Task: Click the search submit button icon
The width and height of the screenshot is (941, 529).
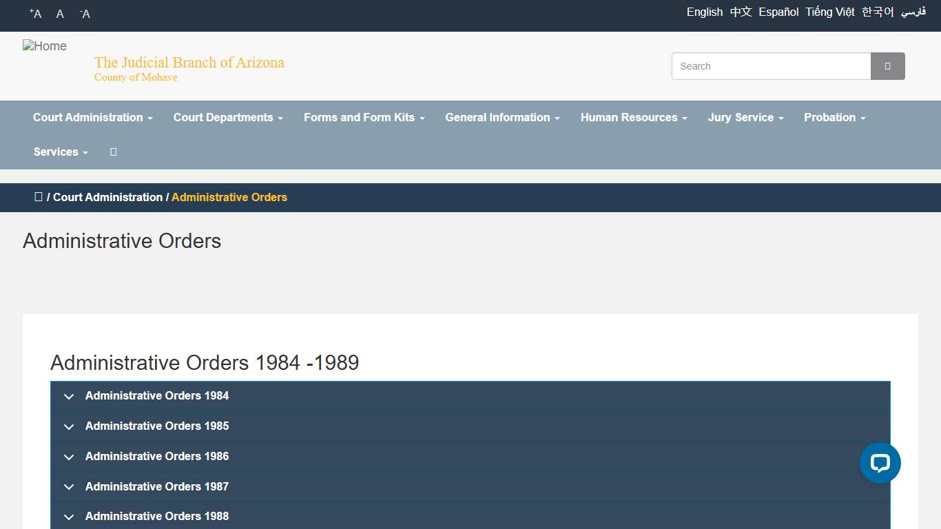Action: click(x=887, y=66)
